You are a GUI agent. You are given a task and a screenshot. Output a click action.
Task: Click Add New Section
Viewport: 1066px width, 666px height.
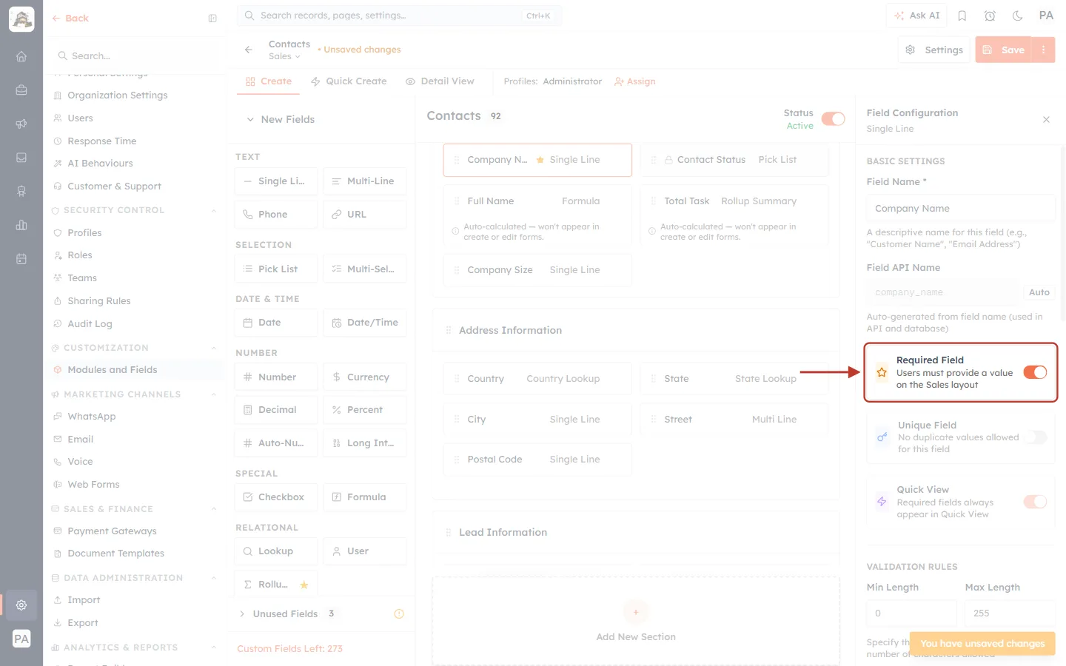(636, 622)
